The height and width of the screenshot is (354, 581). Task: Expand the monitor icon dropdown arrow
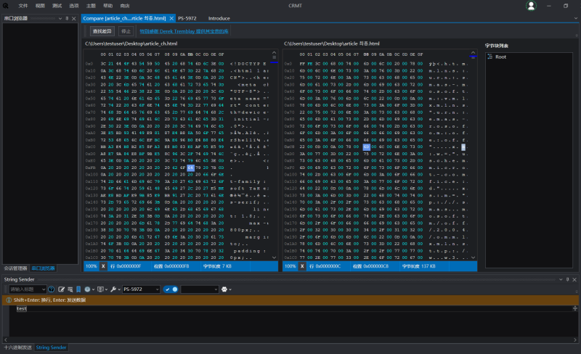[106, 289]
